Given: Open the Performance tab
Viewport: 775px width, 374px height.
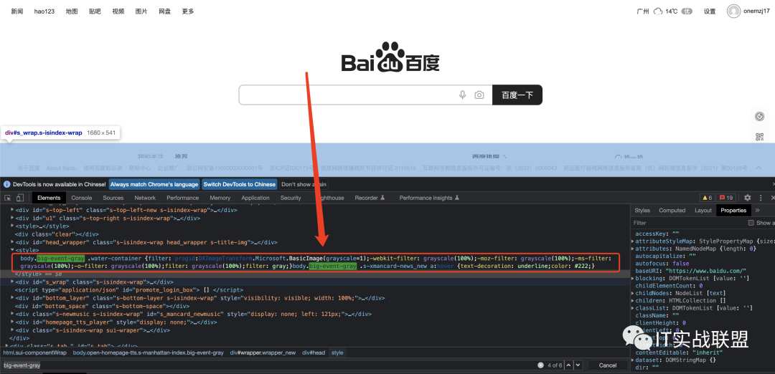Looking at the screenshot, I should [182, 198].
